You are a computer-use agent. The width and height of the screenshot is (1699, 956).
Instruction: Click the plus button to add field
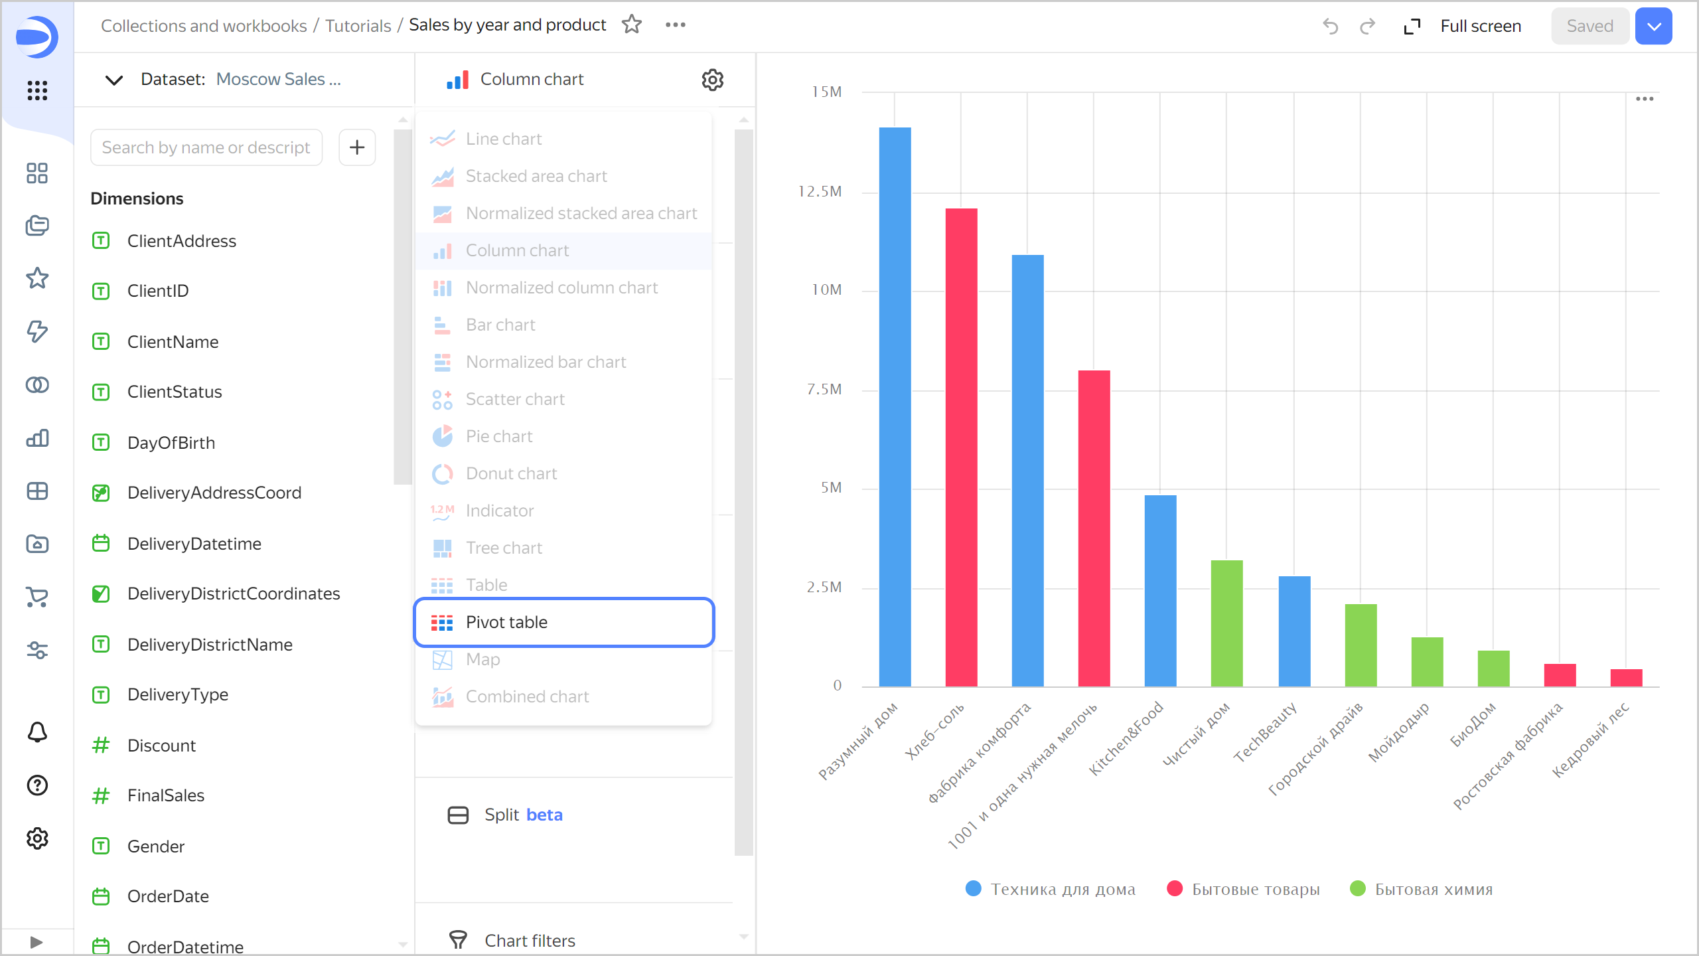(x=357, y=147)
